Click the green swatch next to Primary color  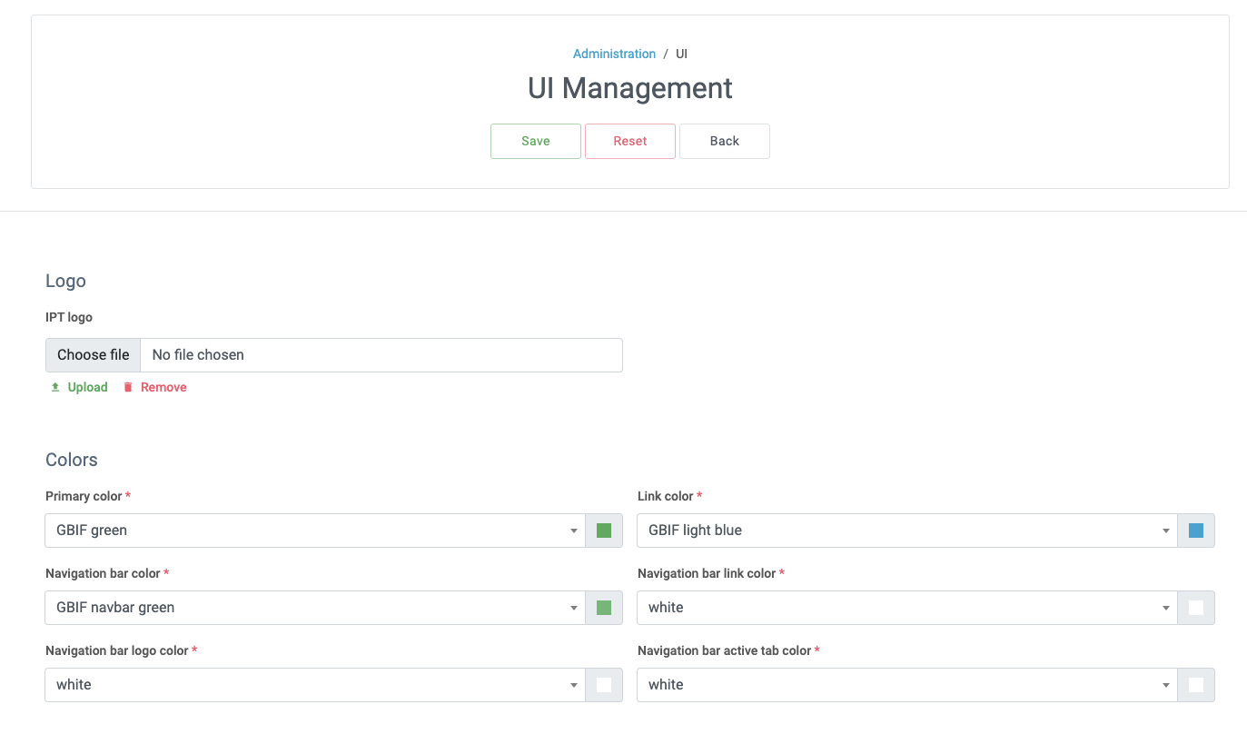click(x=603, y=531)
